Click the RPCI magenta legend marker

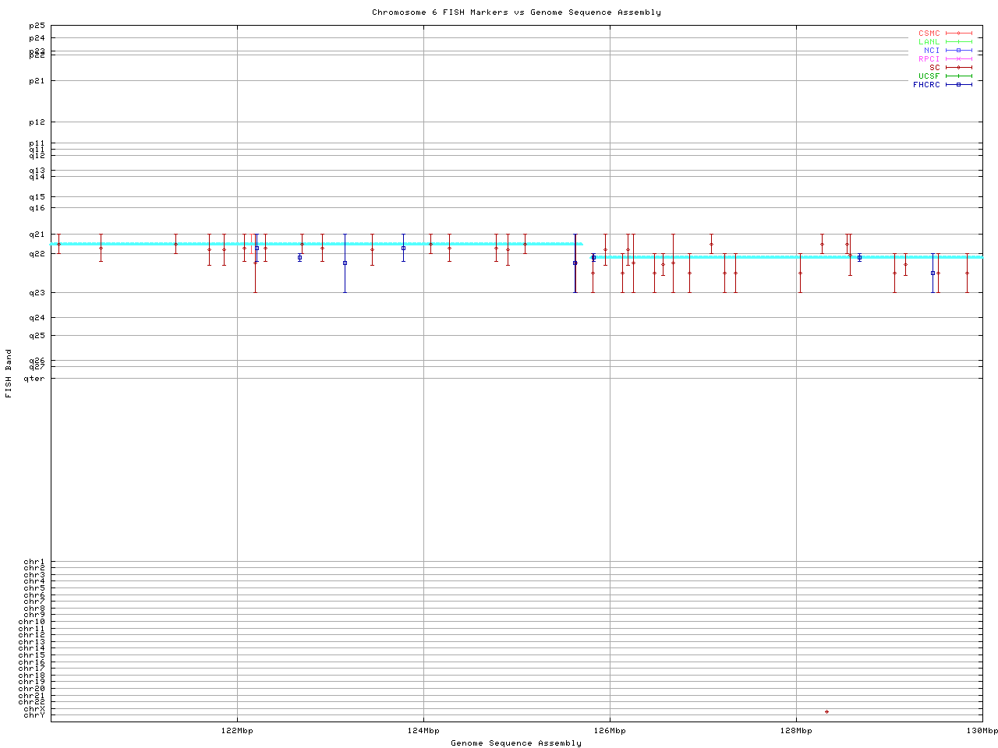[958, 59]
